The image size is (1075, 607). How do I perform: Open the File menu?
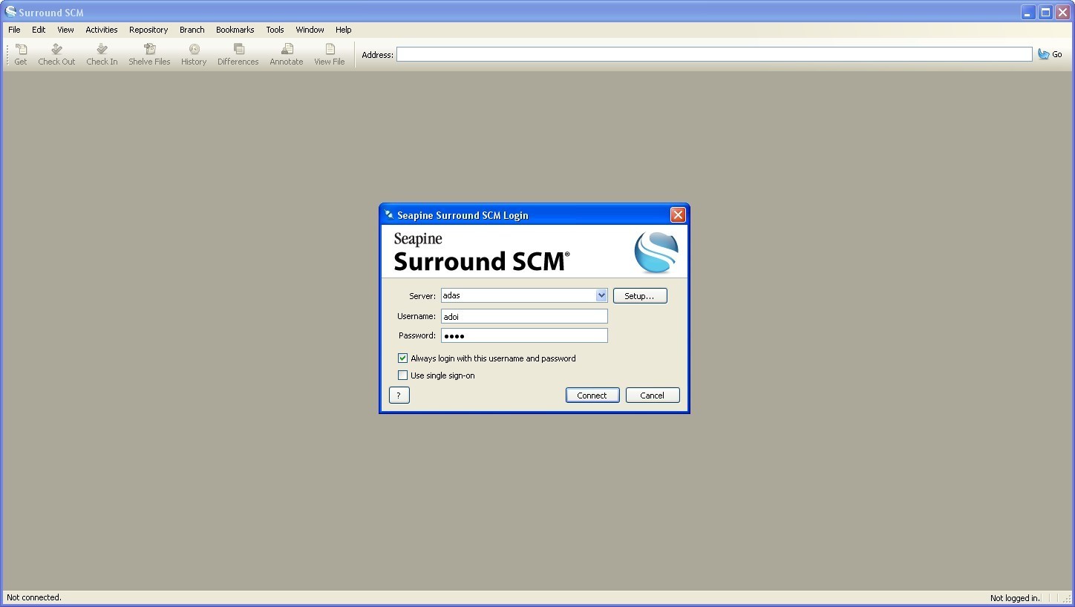(14, 30)
